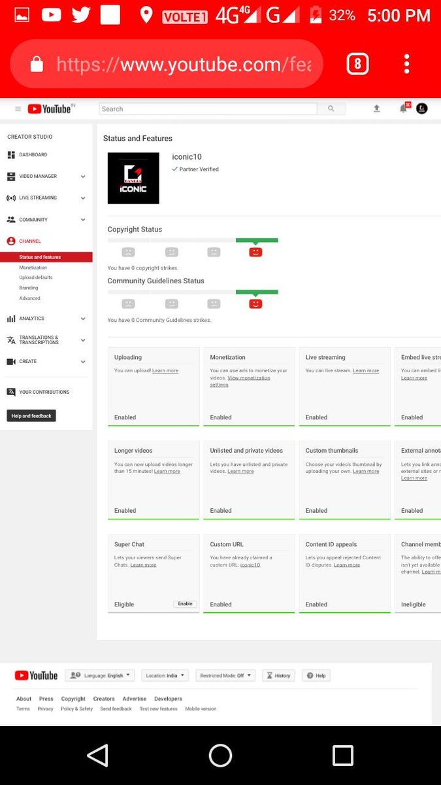Click the Dashboard sidebar icon
Image resolution: width=441 pixels, height=785 pixels.
11,155
